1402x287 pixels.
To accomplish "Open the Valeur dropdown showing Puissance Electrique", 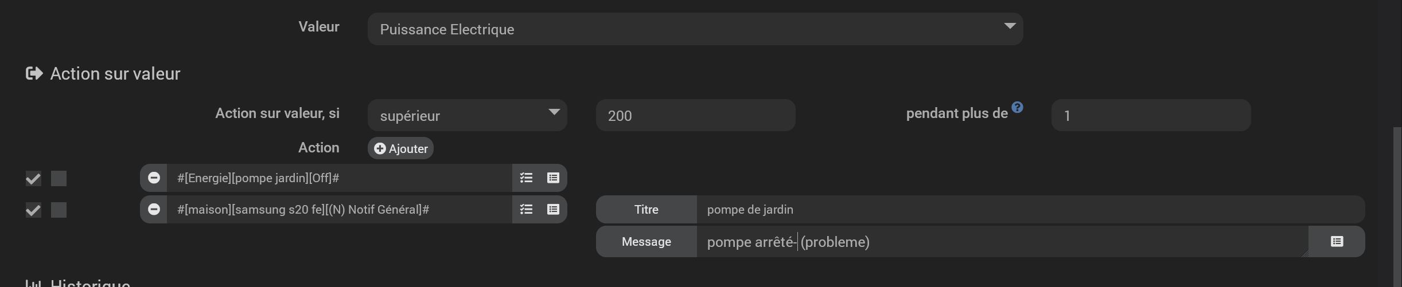I will pos(695,29).
